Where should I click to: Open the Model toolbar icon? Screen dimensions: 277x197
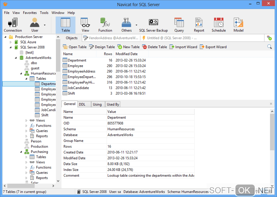pos(238,25)
